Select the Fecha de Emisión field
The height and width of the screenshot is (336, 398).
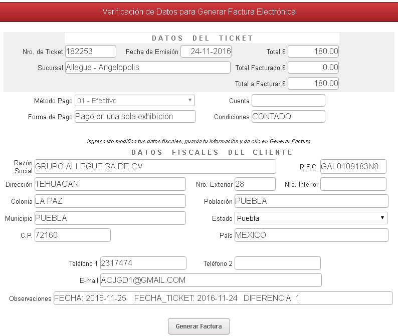tap(206, 52)
